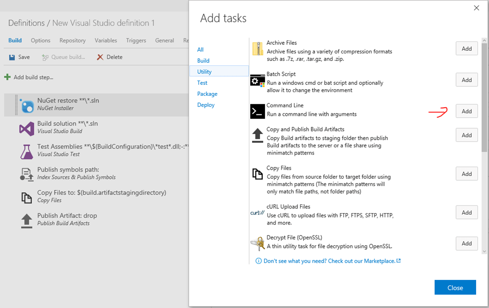Viewport: 489px width, 308px height.
Task: Click the Queue build label
Action: coord(68,57)
